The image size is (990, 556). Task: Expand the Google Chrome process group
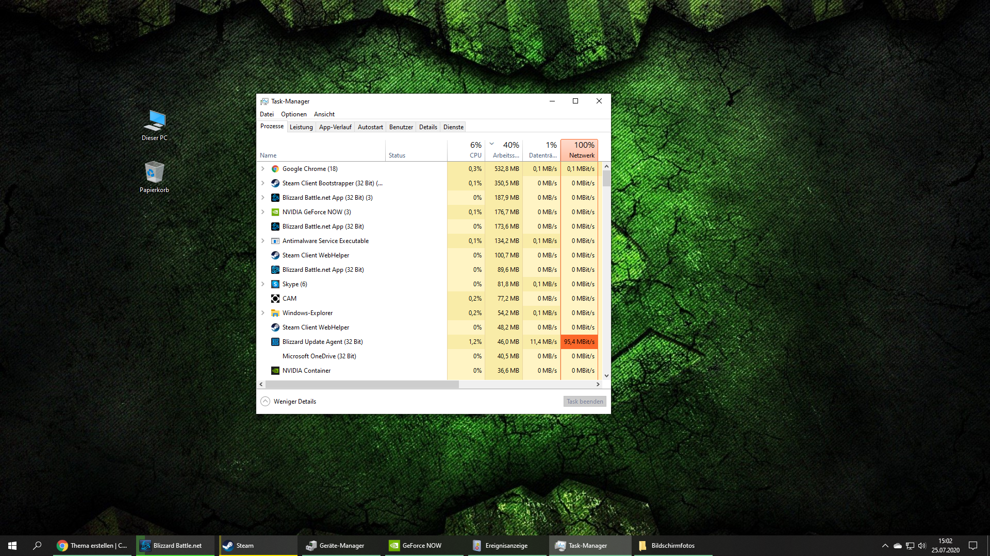263,169
